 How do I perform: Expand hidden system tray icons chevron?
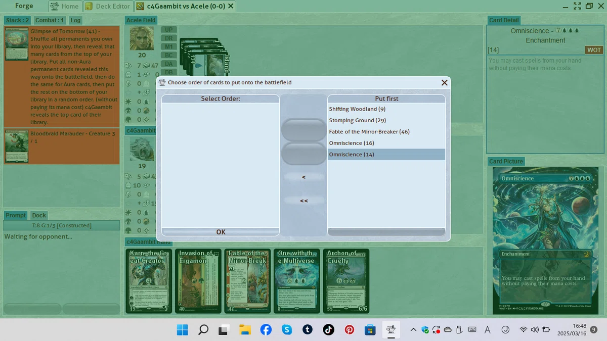413,330
